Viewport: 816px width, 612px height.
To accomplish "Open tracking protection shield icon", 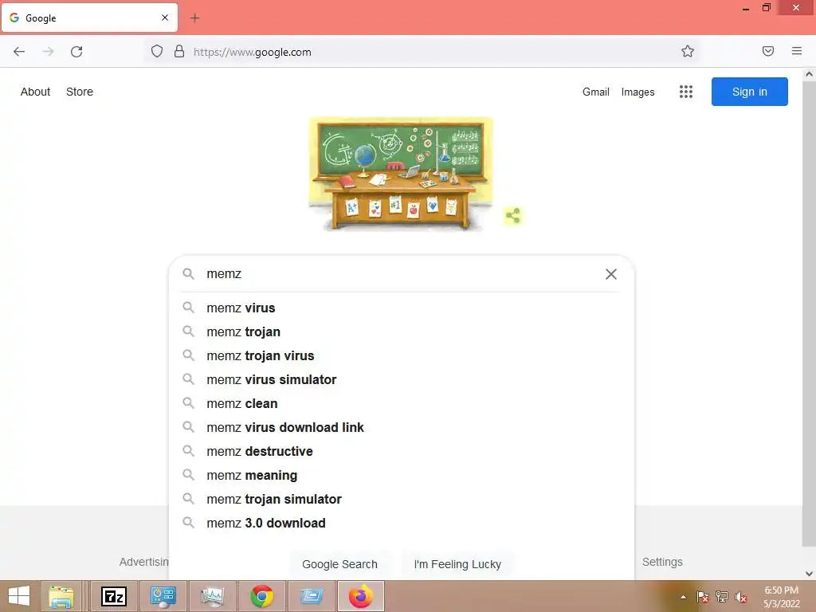I will coord(157,52).
